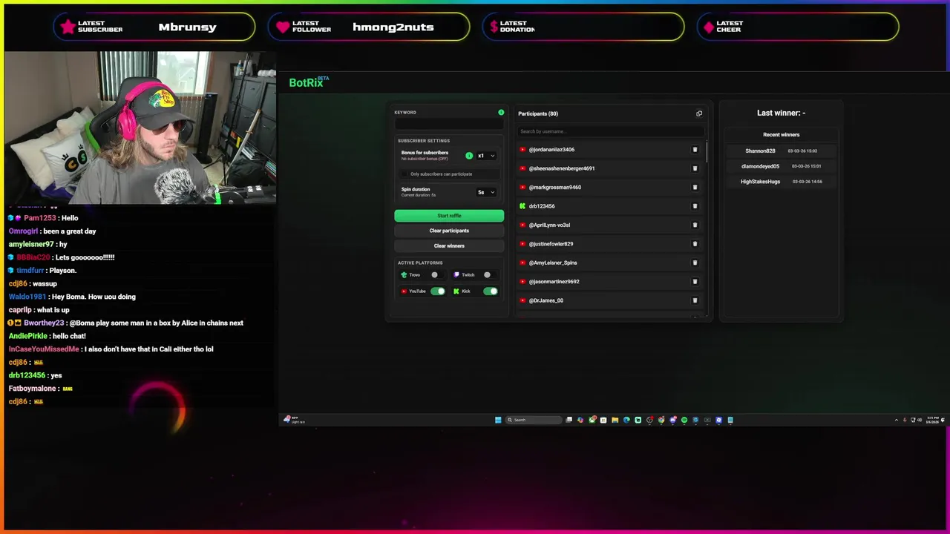Delete @DrJames_00 using the trash icon

[x=695, y=300]
